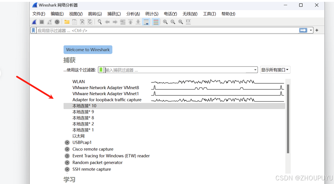Reset text to normal size icon

[181, 22]
